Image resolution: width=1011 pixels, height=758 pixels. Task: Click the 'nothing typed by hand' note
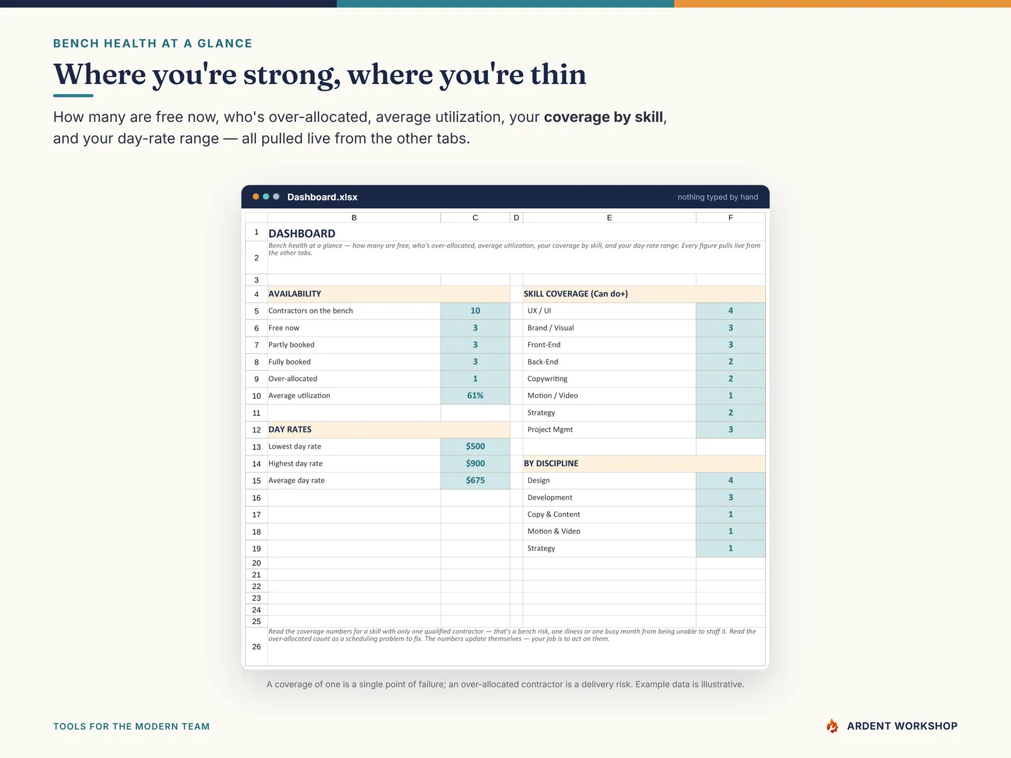(718, 197)
